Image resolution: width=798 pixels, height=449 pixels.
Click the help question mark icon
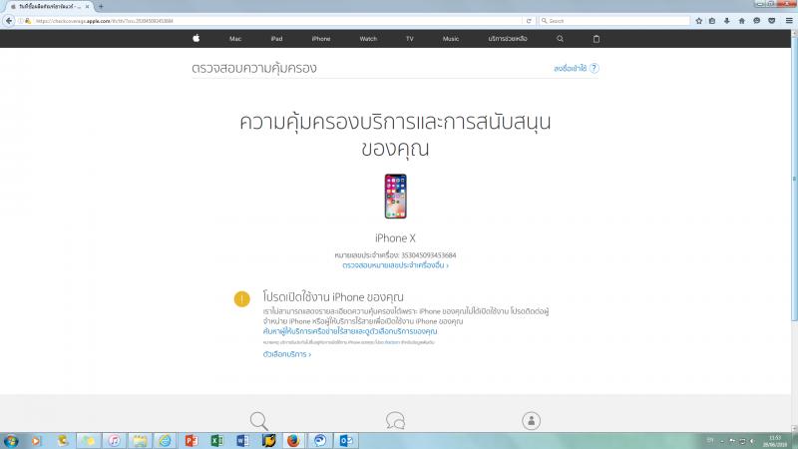594,68
